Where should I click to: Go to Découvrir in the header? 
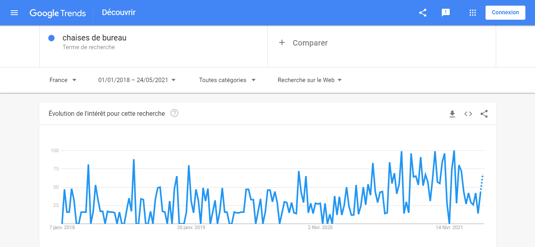118,12
